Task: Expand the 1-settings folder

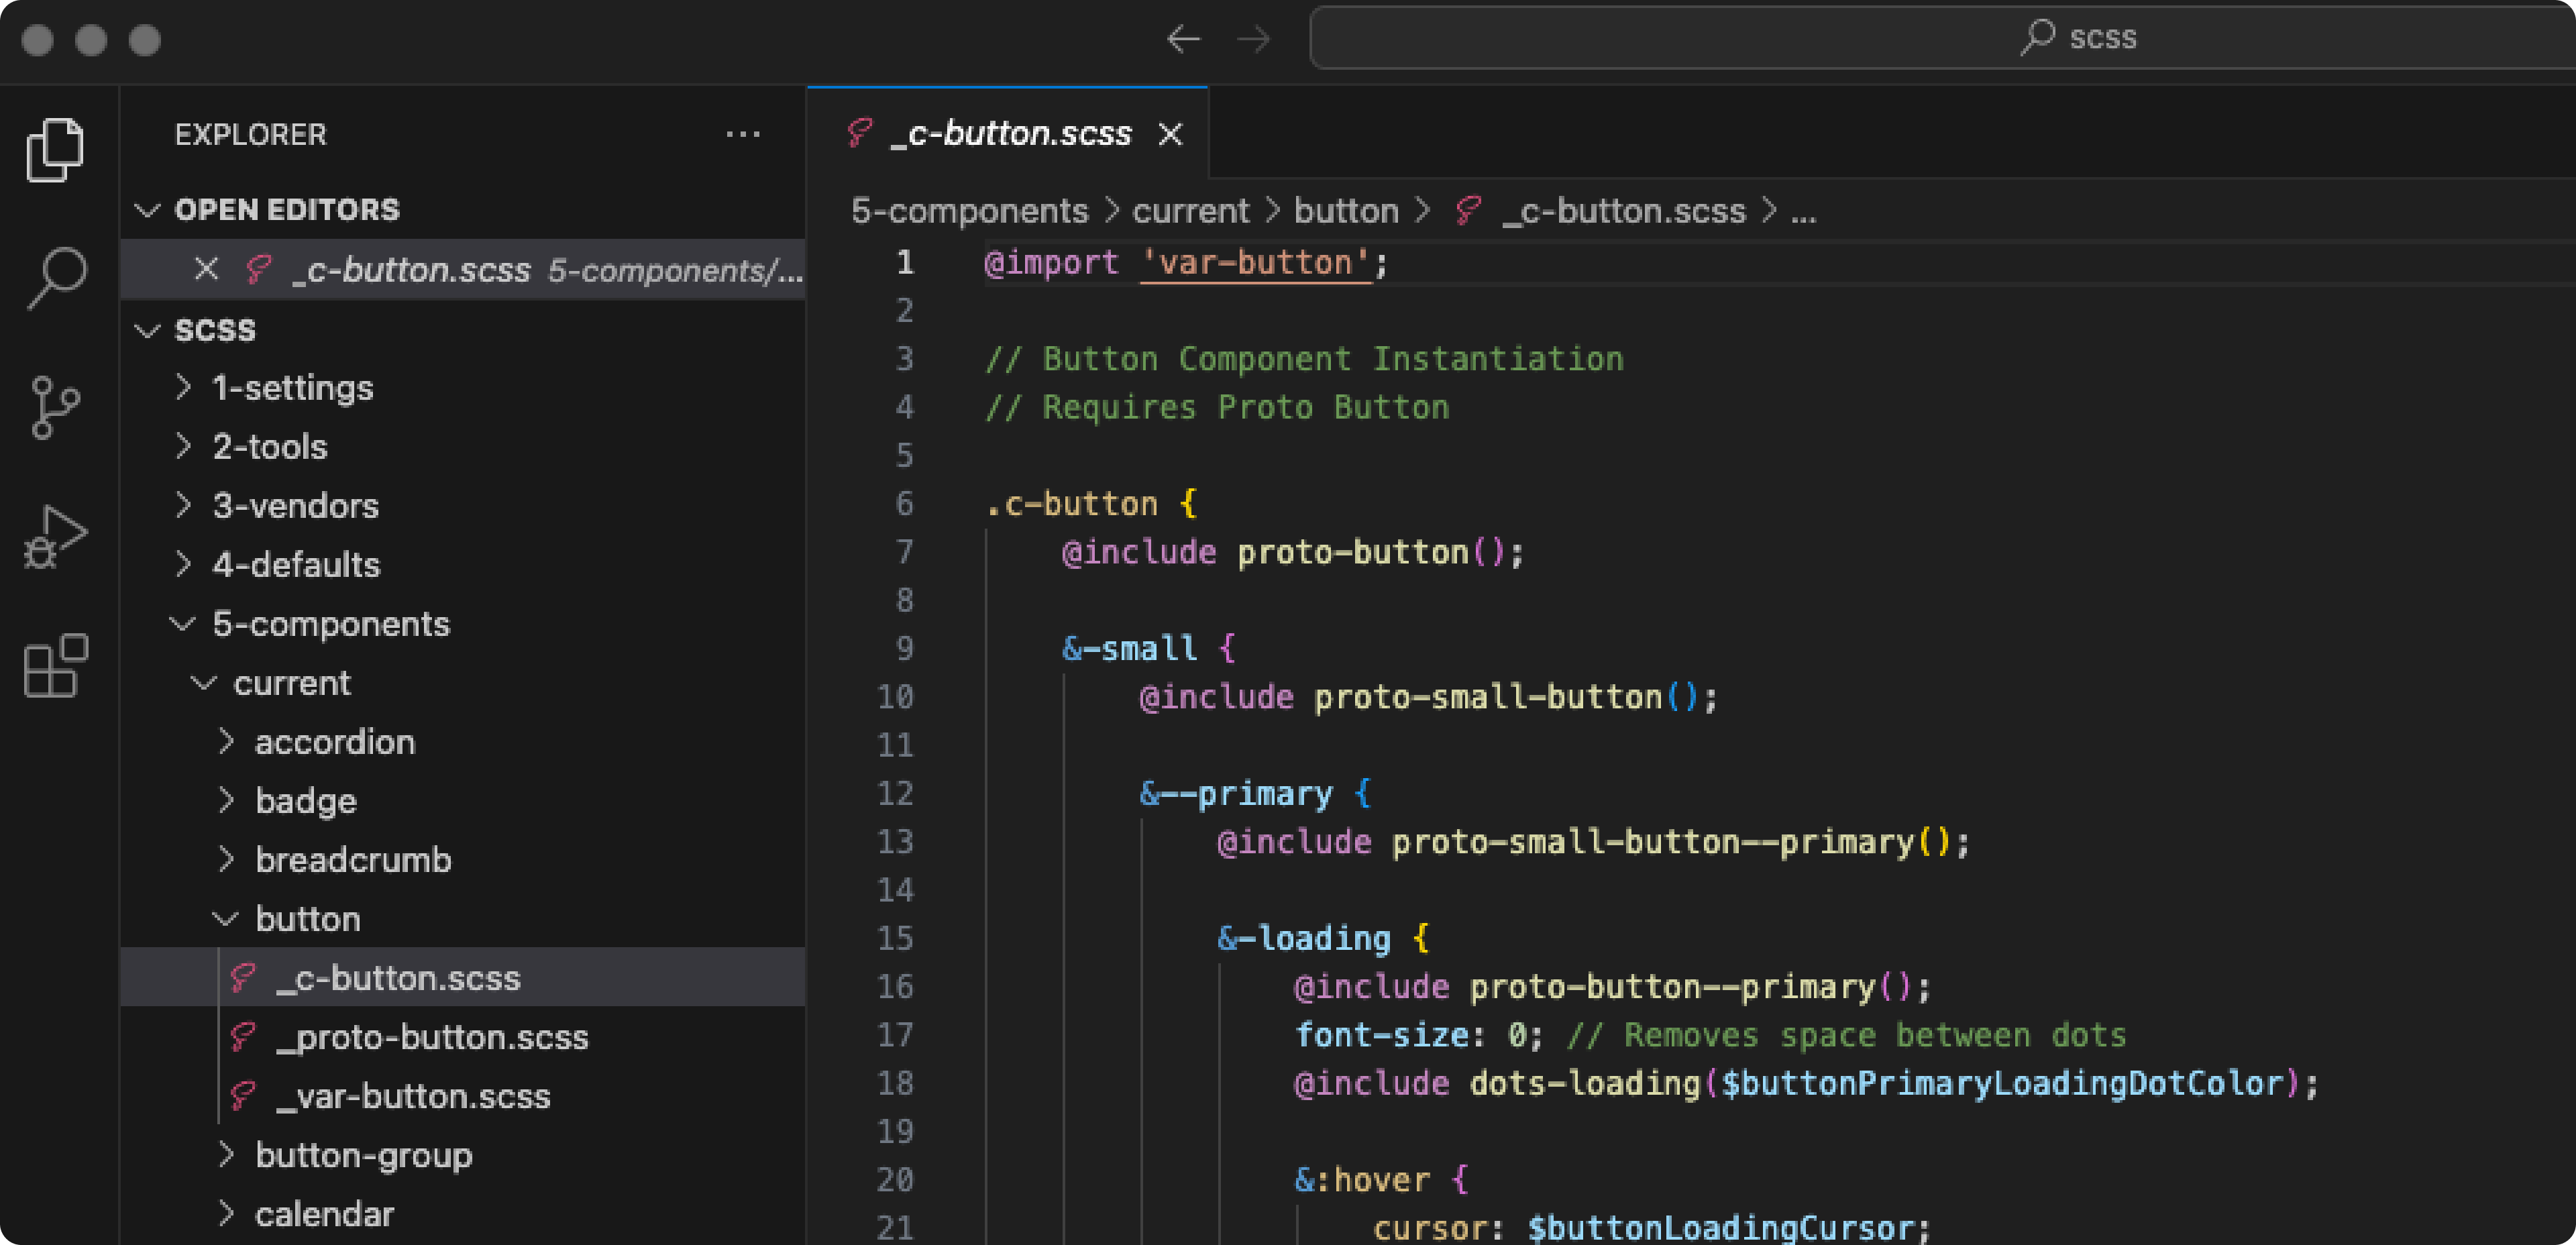Action: pos(292,388)
